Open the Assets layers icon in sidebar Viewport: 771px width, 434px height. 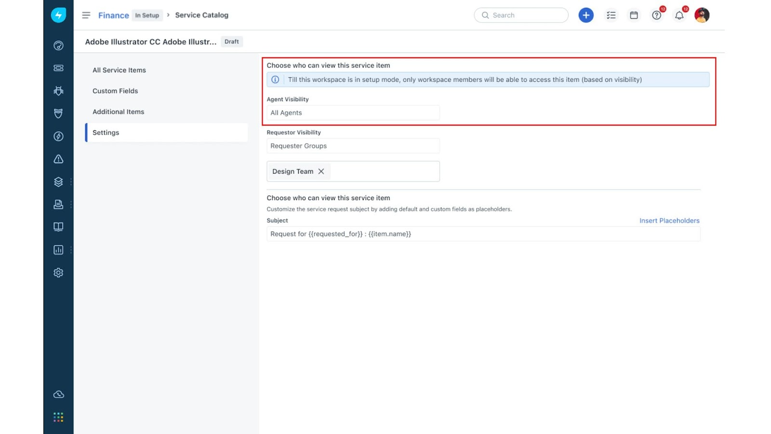[x=58, y=182]
